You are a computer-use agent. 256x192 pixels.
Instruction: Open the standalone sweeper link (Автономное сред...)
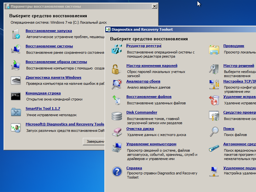point(239,144)
